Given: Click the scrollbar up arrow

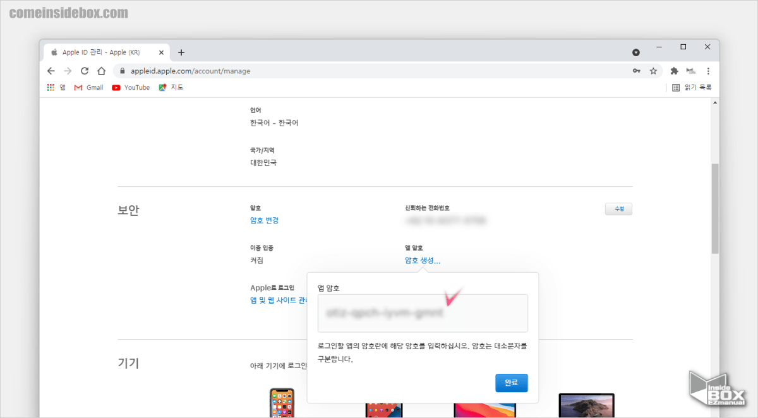Looking at the screenshot, I should (x=715, y=102).
